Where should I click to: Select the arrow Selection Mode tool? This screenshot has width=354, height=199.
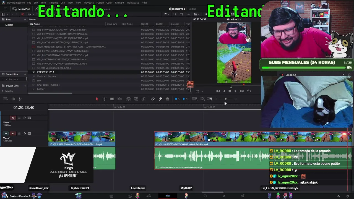coord(97,99)
